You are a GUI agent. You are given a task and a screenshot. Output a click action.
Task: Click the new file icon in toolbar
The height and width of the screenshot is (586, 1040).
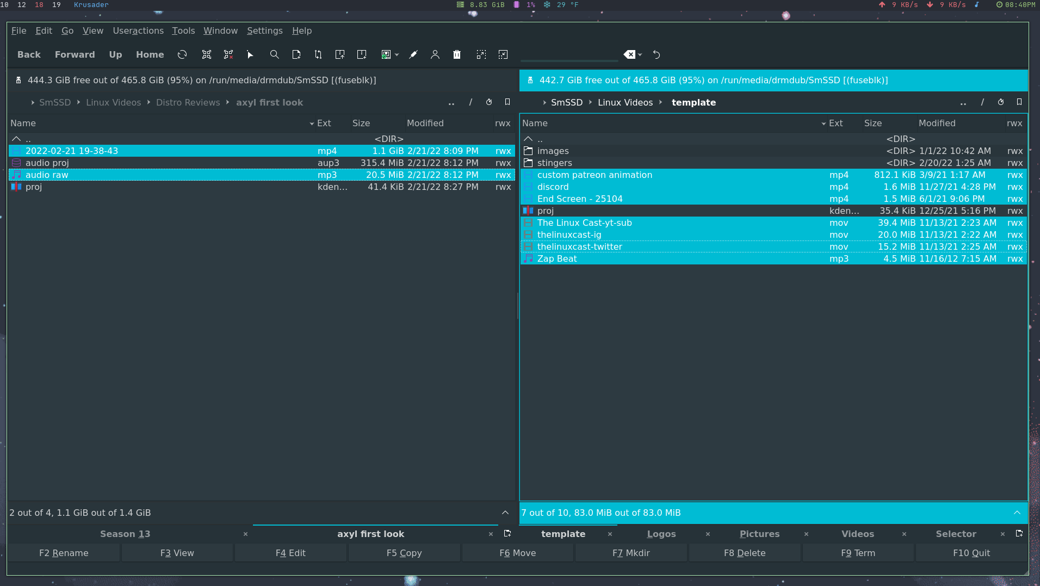(296, 54)
